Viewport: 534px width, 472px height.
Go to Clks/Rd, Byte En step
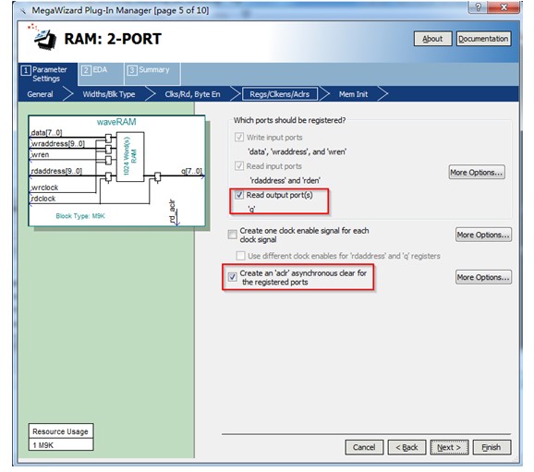[x=192, y=94]
